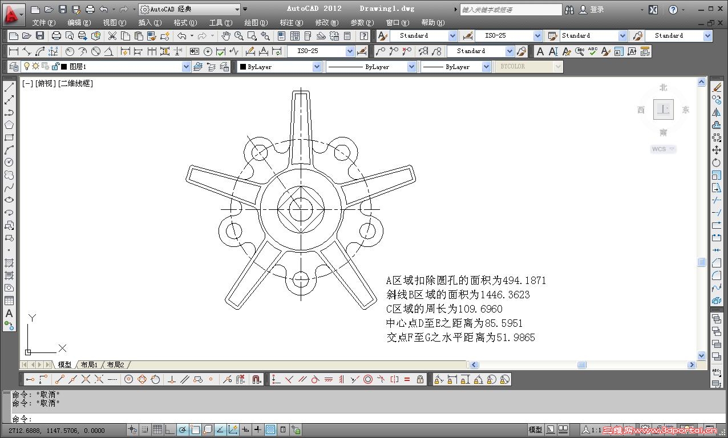Click the [俯视] view label in viewport
The height and width of the screenshot is (438, 728).
(x=46, y=83)
